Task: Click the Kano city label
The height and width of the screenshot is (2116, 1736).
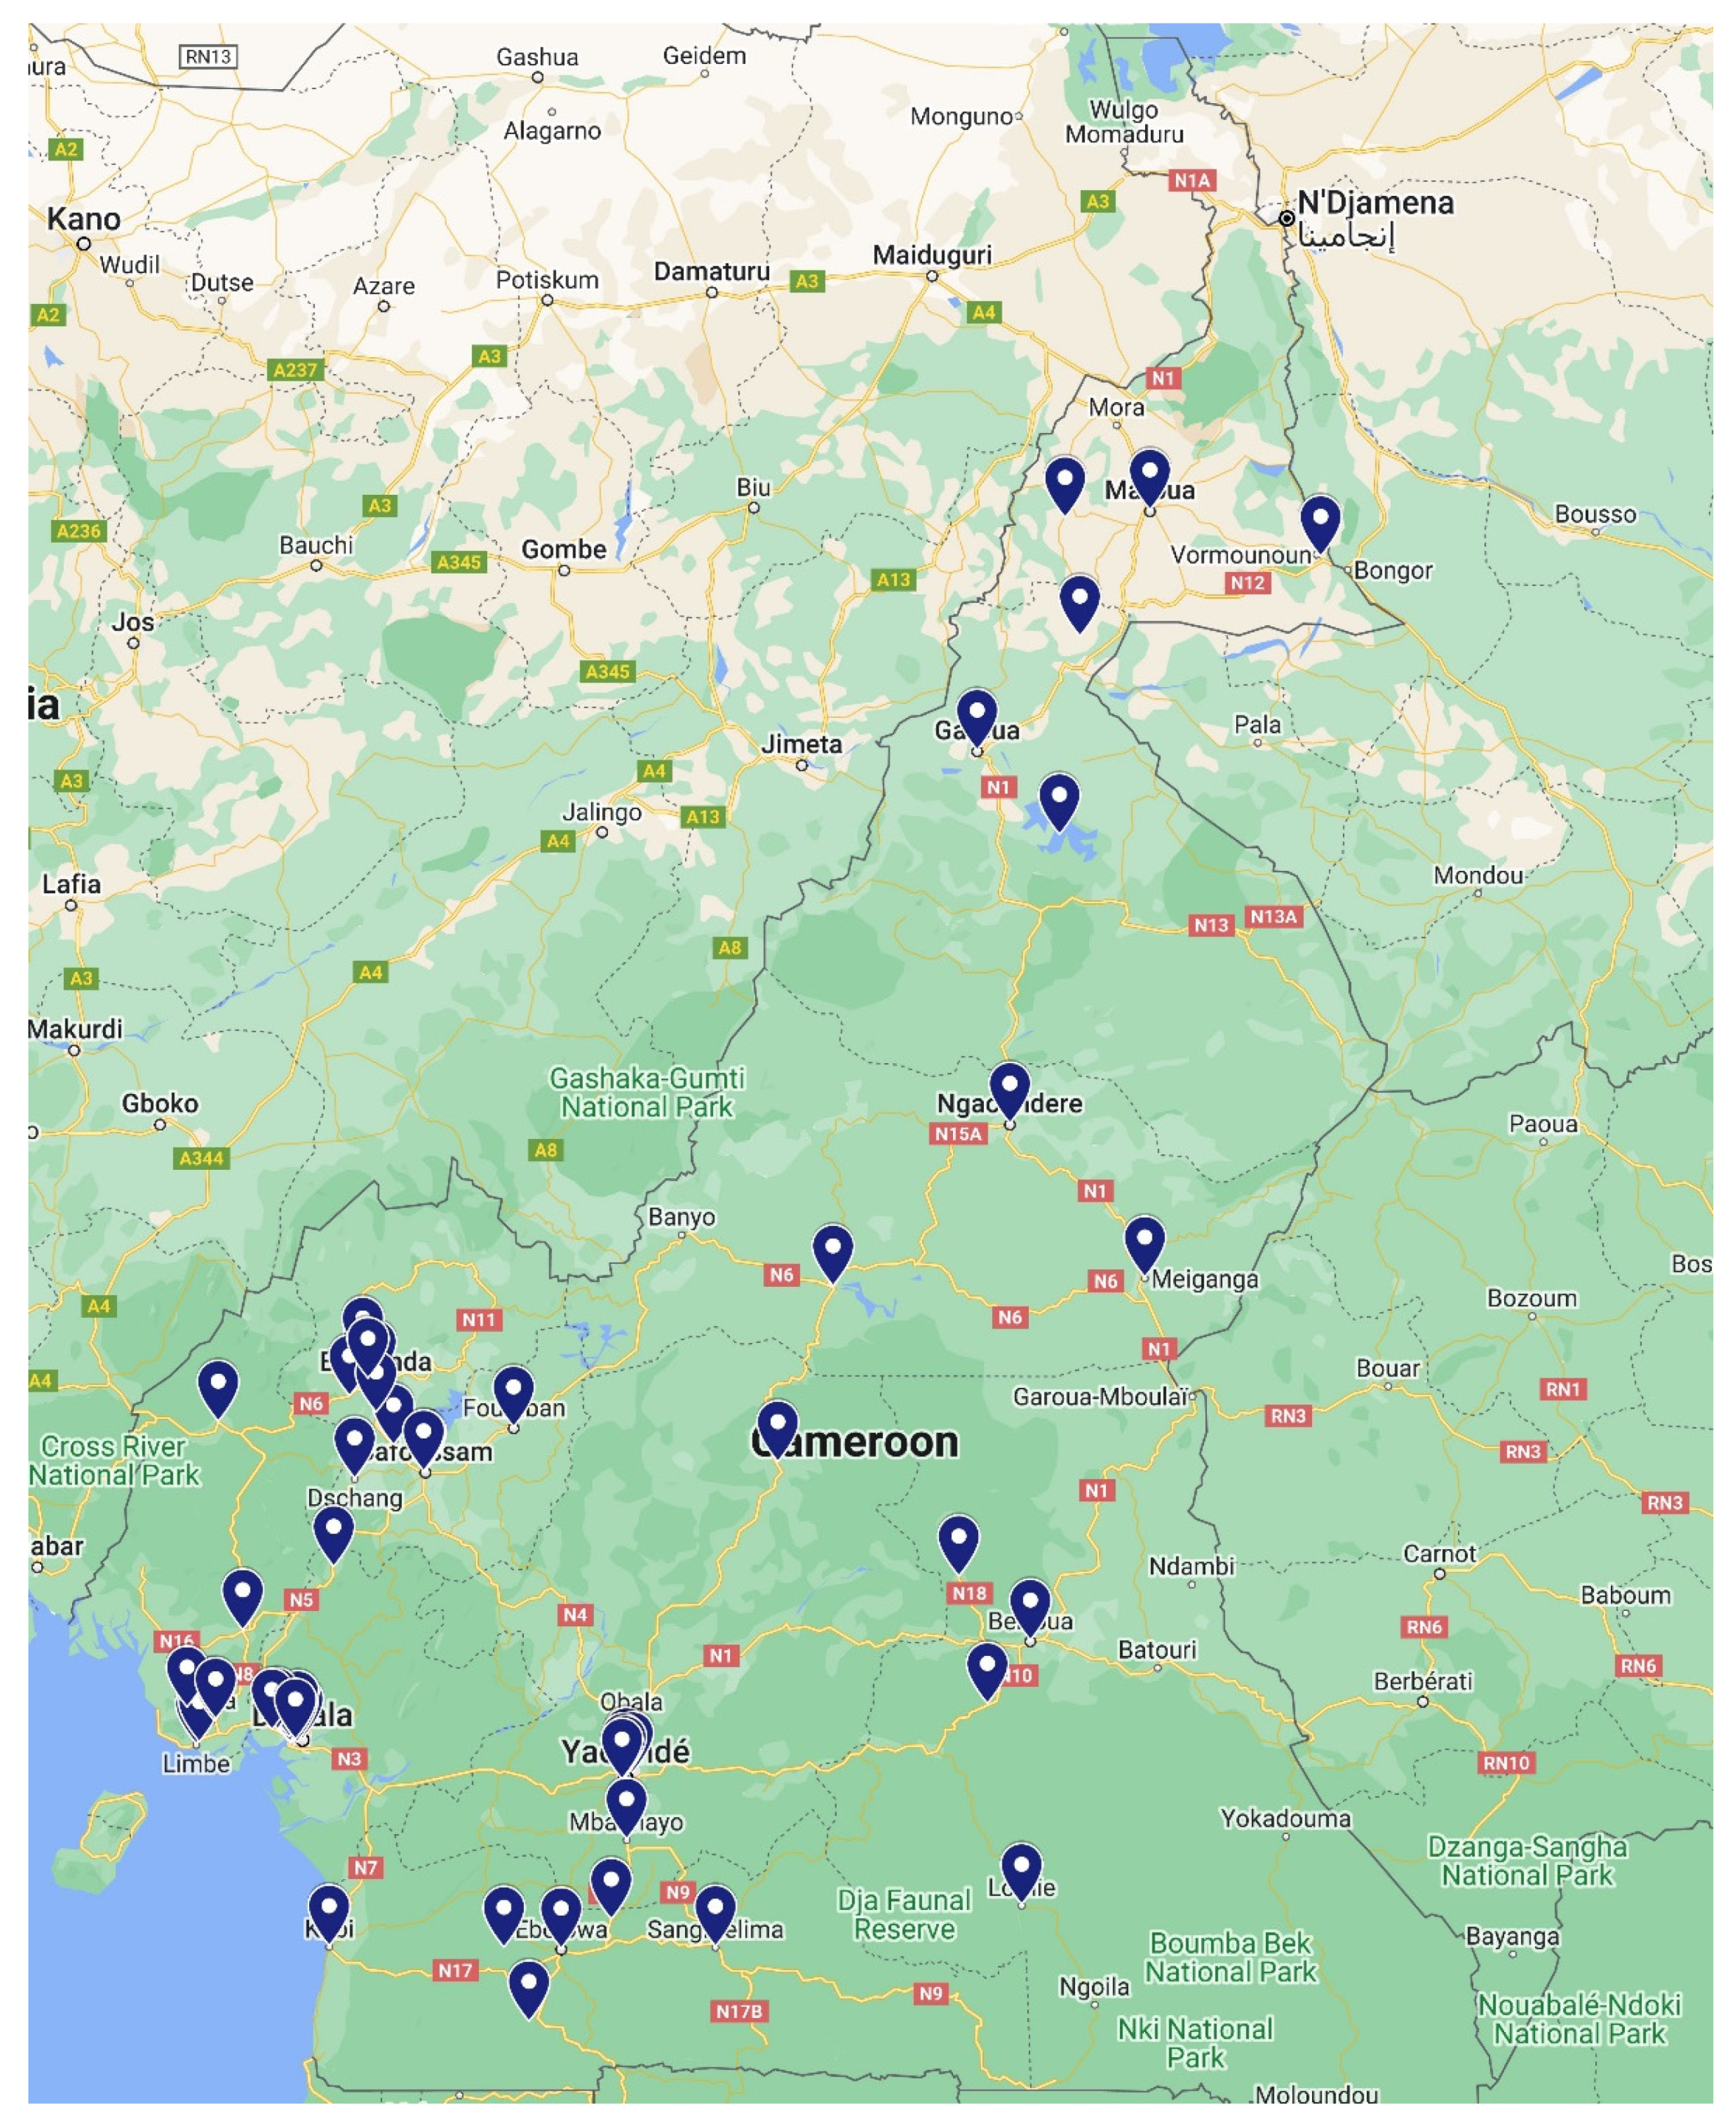Action: click(x=84, y=219)
